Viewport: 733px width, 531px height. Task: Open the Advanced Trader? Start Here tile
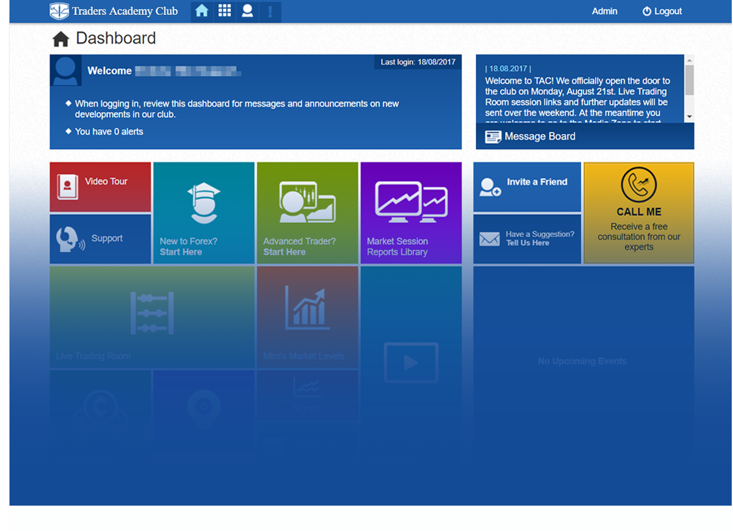coord(308,213)
